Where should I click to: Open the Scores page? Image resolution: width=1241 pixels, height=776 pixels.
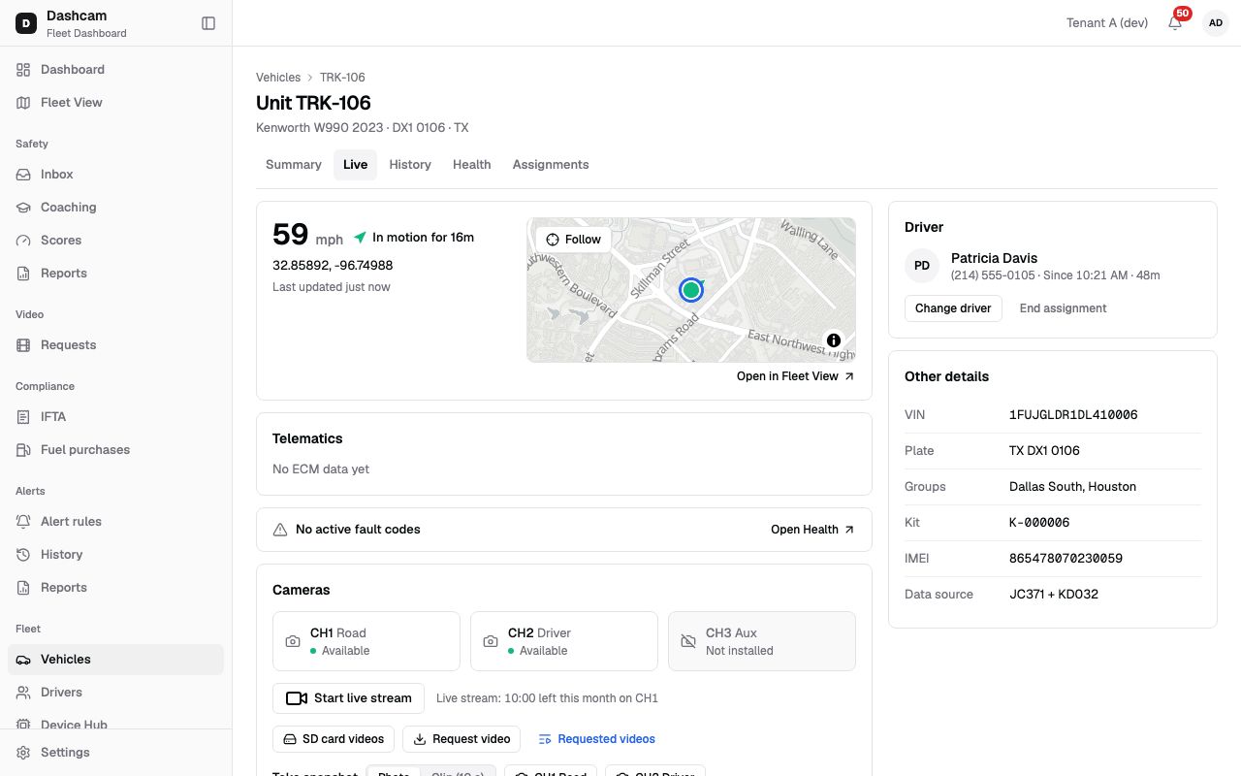click(115, 241)
